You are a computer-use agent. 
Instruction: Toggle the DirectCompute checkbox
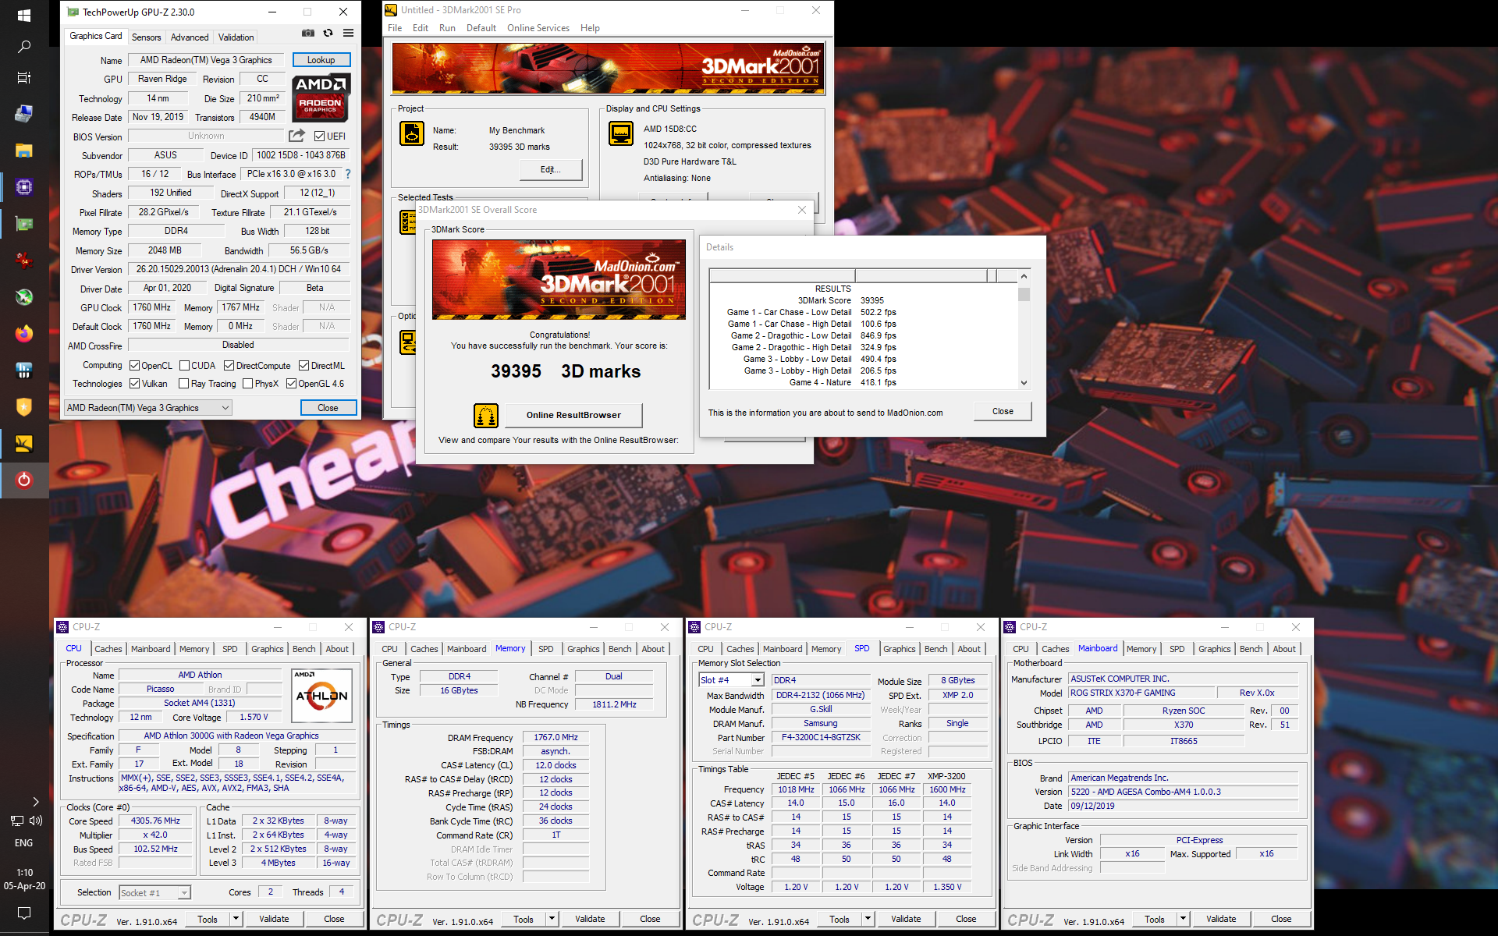pyautogui.click(x=229, y=366)
